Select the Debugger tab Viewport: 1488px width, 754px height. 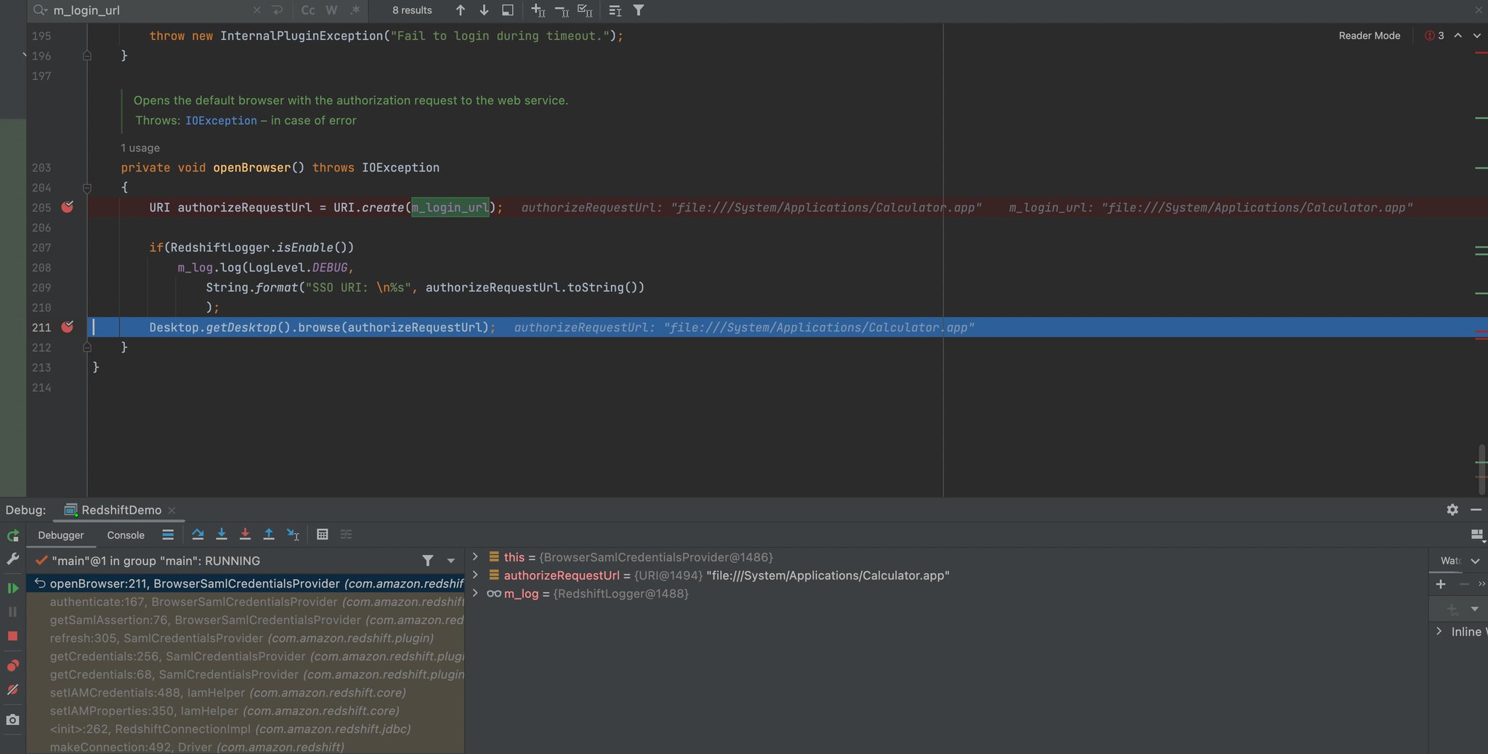tap(60, 535)
